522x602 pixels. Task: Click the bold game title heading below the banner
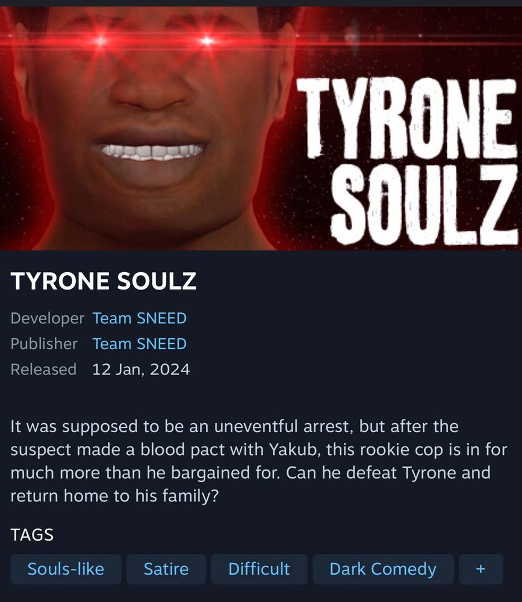(104, 281)
